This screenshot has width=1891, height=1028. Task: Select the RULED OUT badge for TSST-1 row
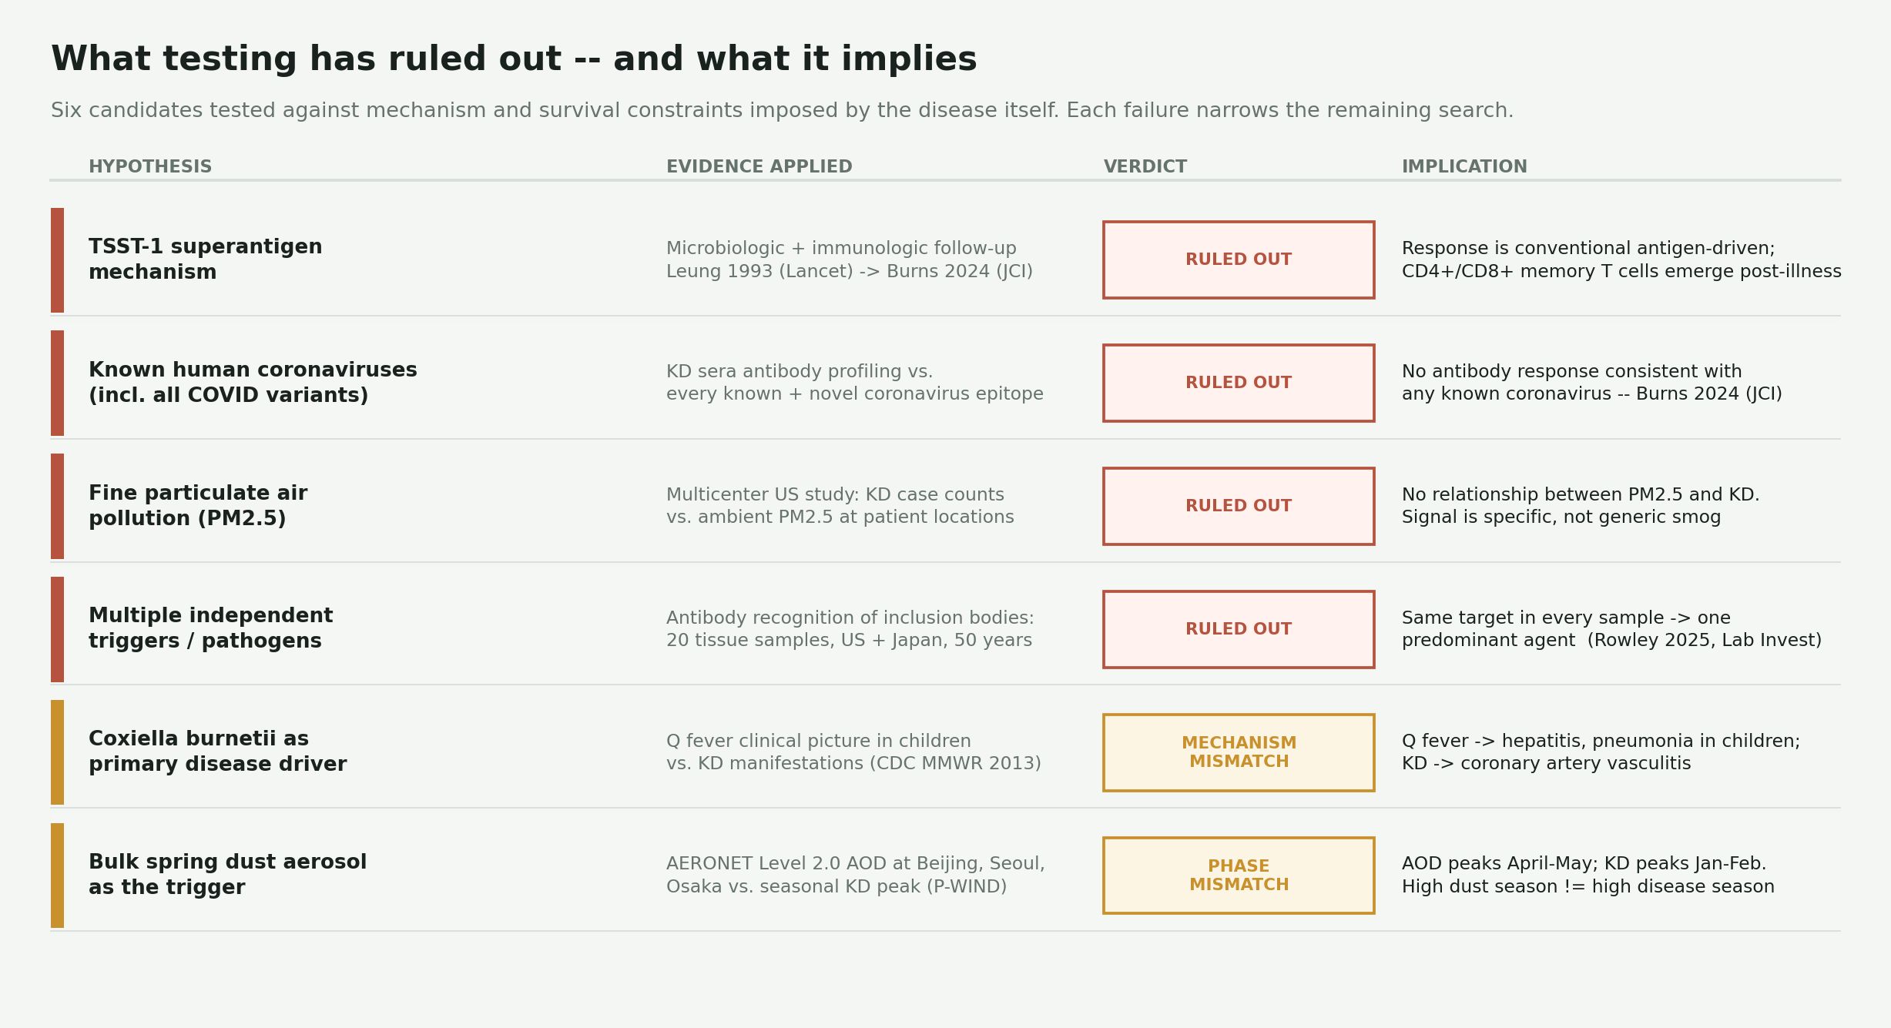point(1238,260)
